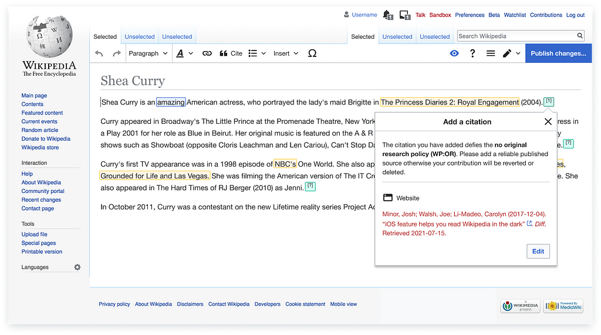Screen dimensions: 601x335
Task: Insert a link using the chain icon
Action: click(207, 53)
